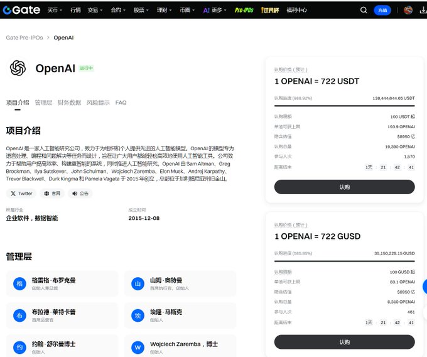
Task: Click the 埃隆·马斯克 avatar icon
Action: [138, 316]
